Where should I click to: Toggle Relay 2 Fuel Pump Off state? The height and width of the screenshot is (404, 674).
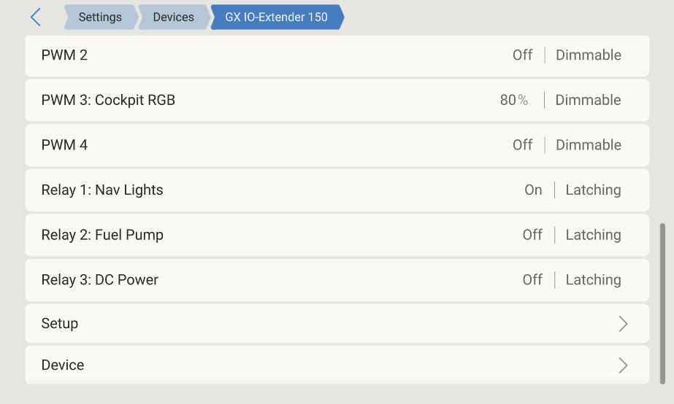[532, 235]
